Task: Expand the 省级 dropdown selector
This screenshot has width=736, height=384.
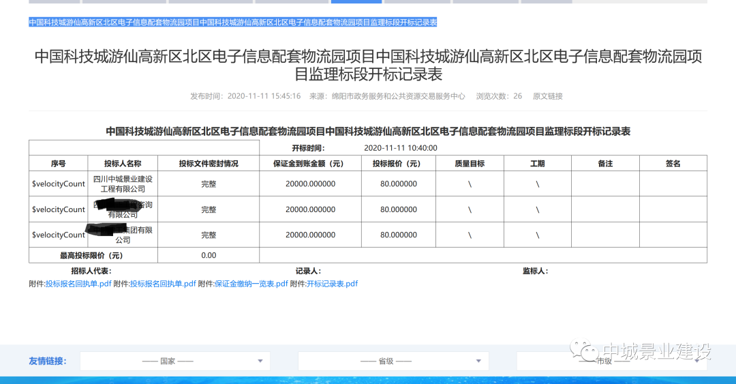Action: 393,361
